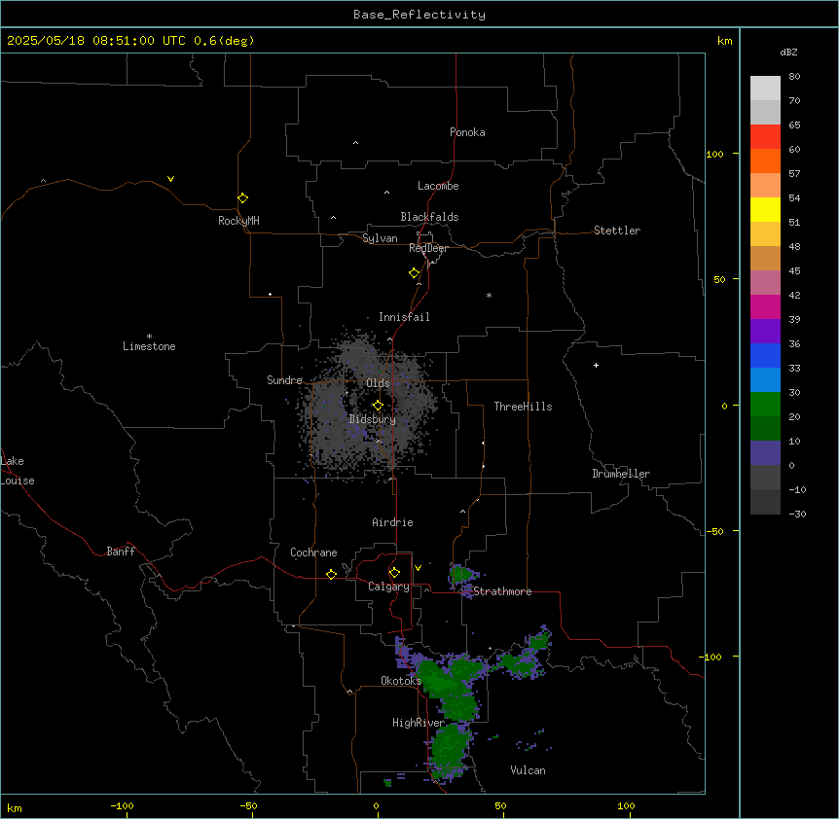Screen dimensions: 839x819
Task: Click the Stettler city label
Action: [x=617, y=231]
